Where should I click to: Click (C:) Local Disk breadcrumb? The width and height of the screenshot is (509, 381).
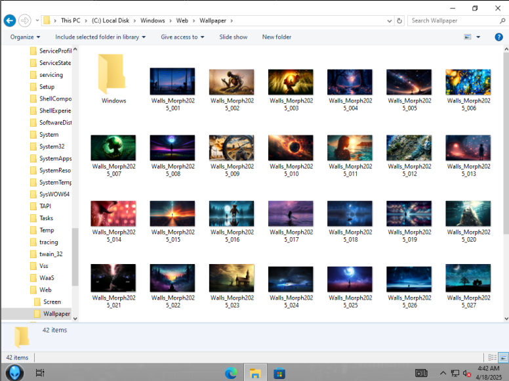(110, 20)
